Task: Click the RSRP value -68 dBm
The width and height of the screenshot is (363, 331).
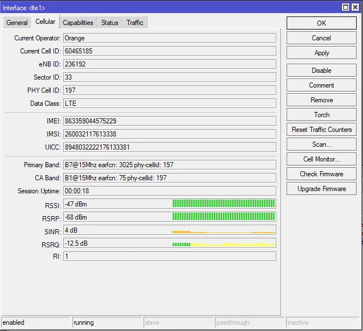Action: point(76,217)
